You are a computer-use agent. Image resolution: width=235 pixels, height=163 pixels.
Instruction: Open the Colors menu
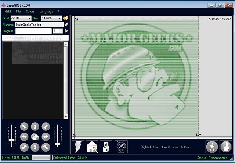(x=30, y=11)
